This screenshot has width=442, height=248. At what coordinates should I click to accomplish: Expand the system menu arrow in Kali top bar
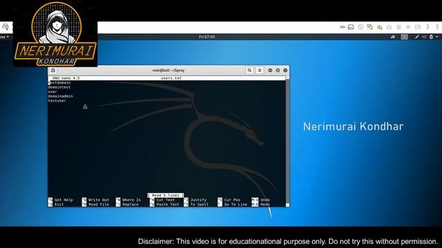click(x=437, y=37)
